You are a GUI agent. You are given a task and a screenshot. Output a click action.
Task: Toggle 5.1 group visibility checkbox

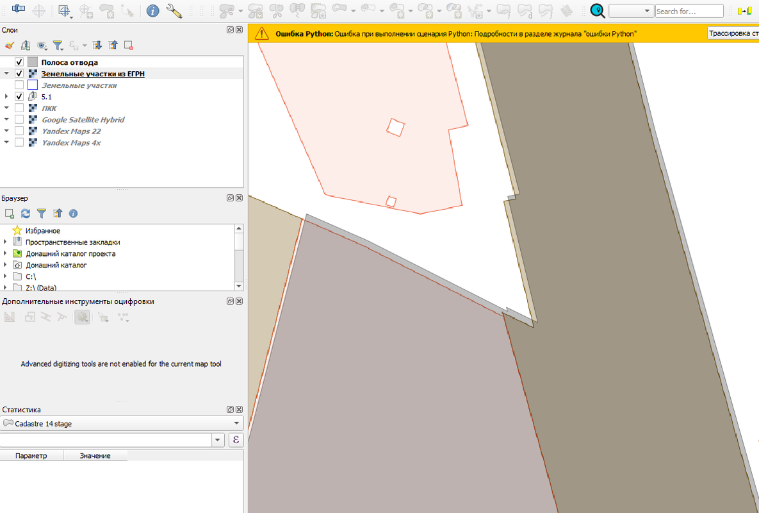coord(19,96)
